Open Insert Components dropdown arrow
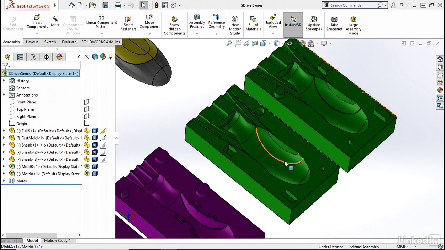Screen dimensions: 445x250 click(x=37, y=34)
